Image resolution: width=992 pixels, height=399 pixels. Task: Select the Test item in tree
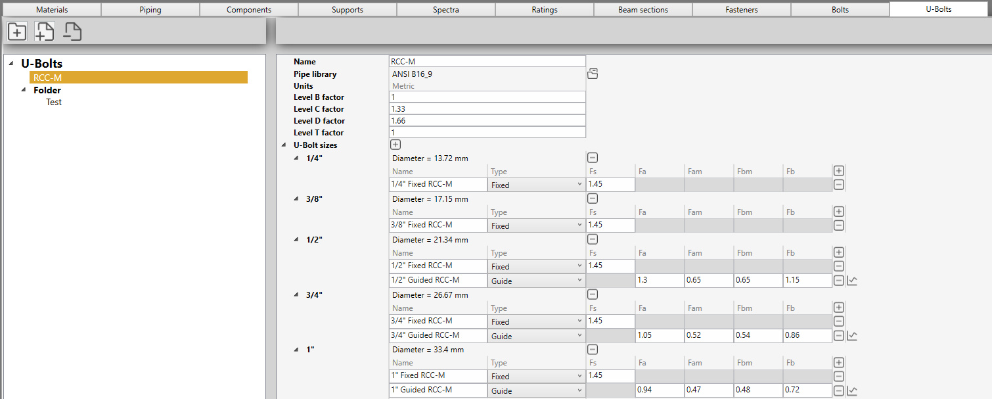click(54, 102)
